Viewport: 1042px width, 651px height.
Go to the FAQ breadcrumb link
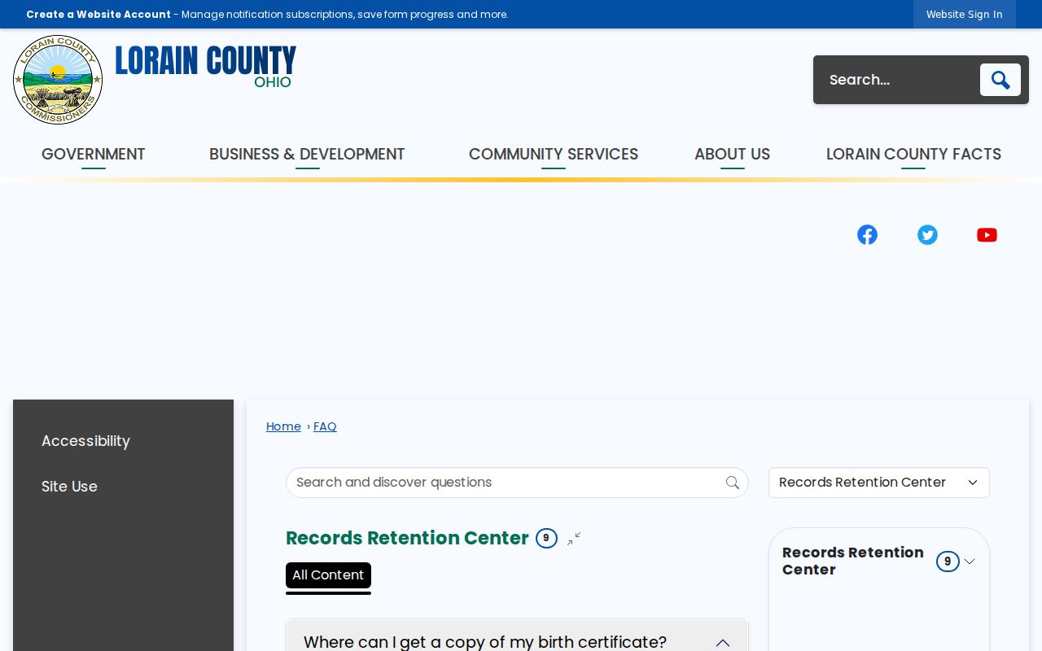click(x=325, y=426)
